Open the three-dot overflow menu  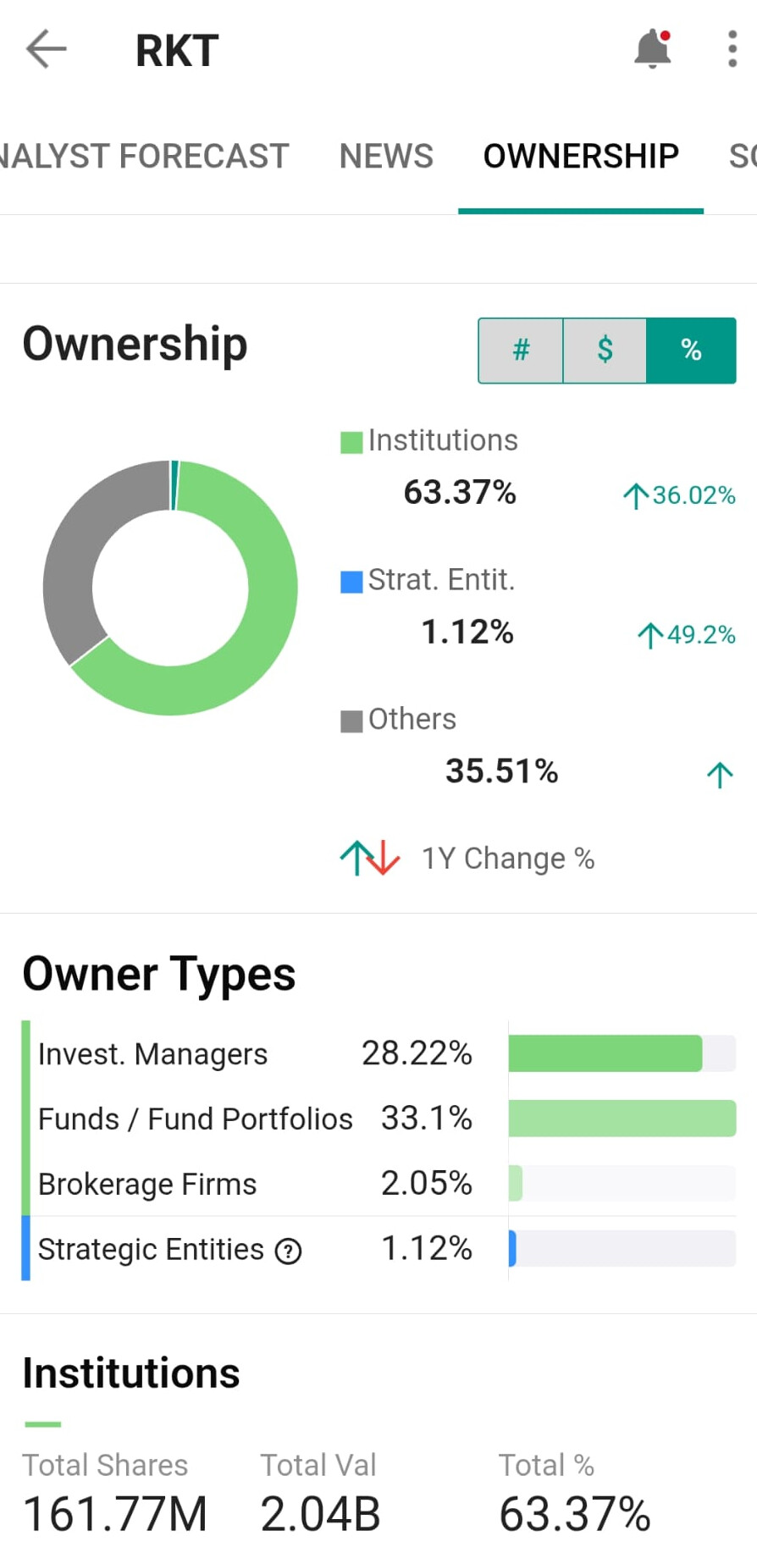732,49
